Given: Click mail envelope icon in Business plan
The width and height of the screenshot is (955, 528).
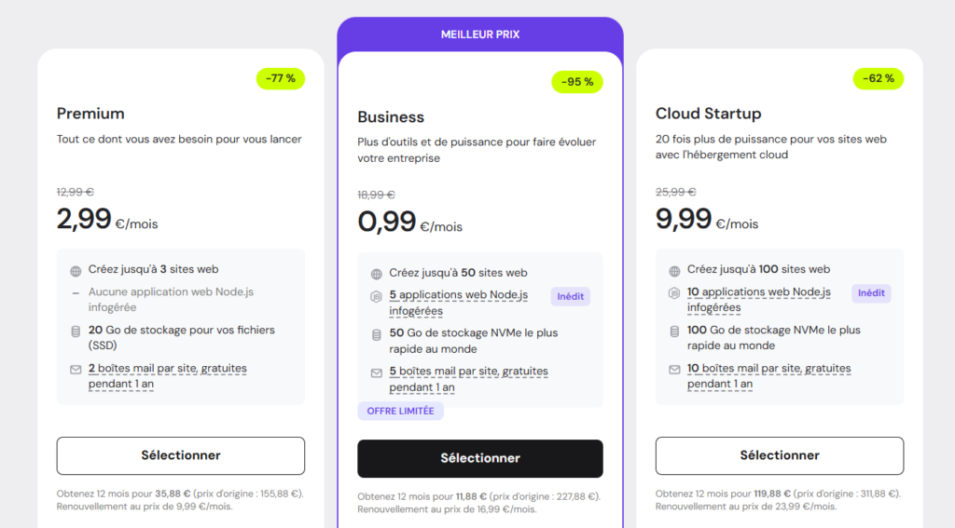Looking at the screenshot, I should click(x=377, y=372).
